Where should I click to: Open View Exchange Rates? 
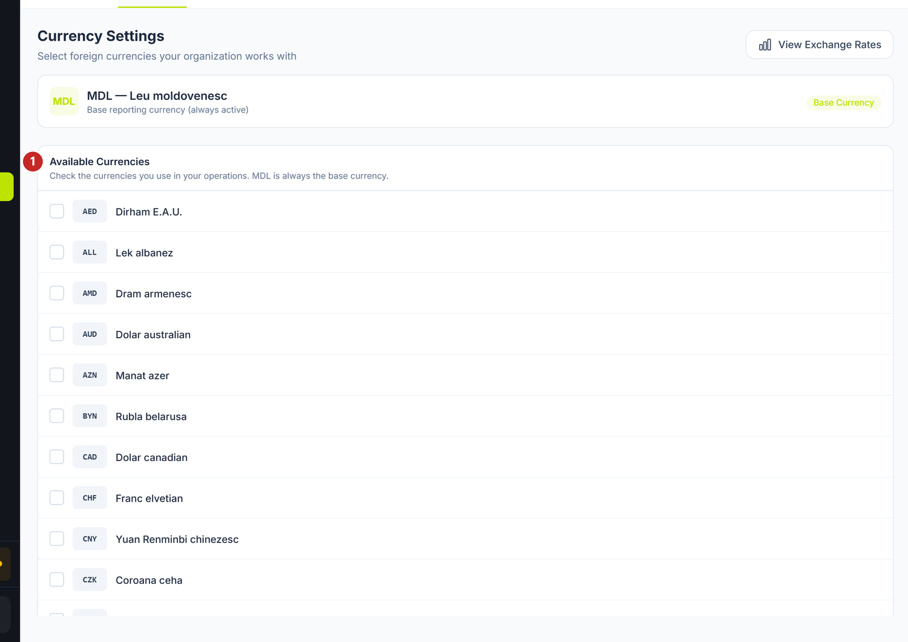tap(819, 45)
